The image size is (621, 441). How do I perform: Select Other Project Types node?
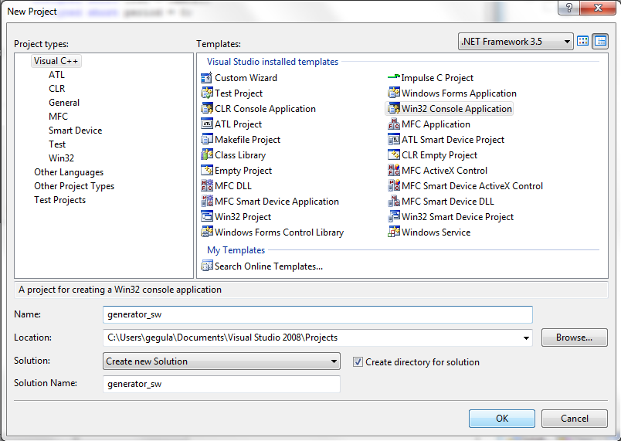click(x=74, y=186)
